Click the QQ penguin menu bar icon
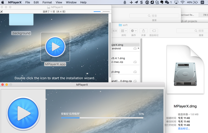 125,2
